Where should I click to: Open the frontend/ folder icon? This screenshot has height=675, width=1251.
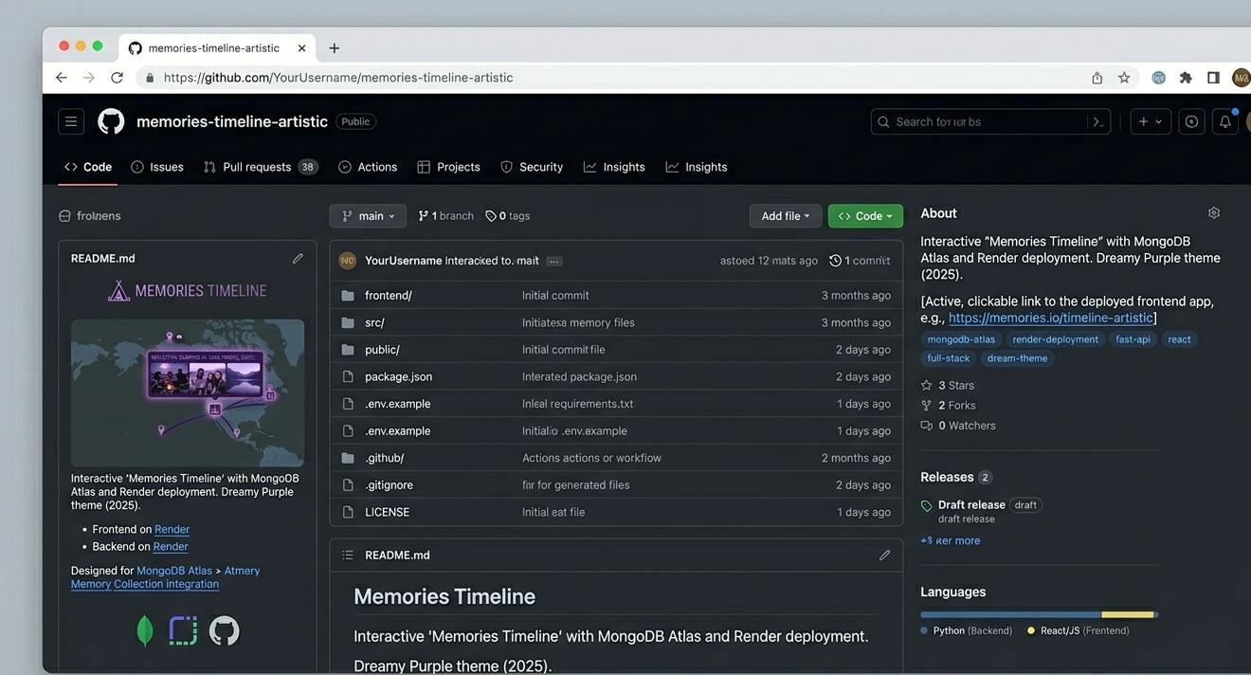(x=348, y=296)
